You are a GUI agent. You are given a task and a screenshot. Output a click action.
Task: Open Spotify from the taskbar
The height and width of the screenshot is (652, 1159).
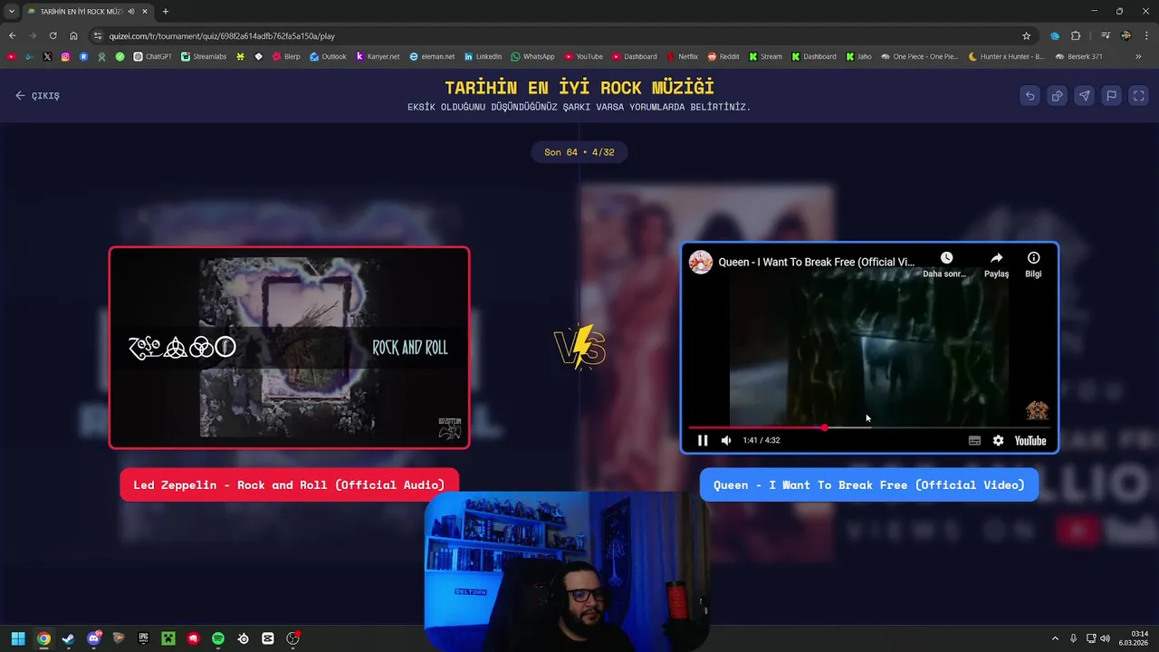click(218, 638)
